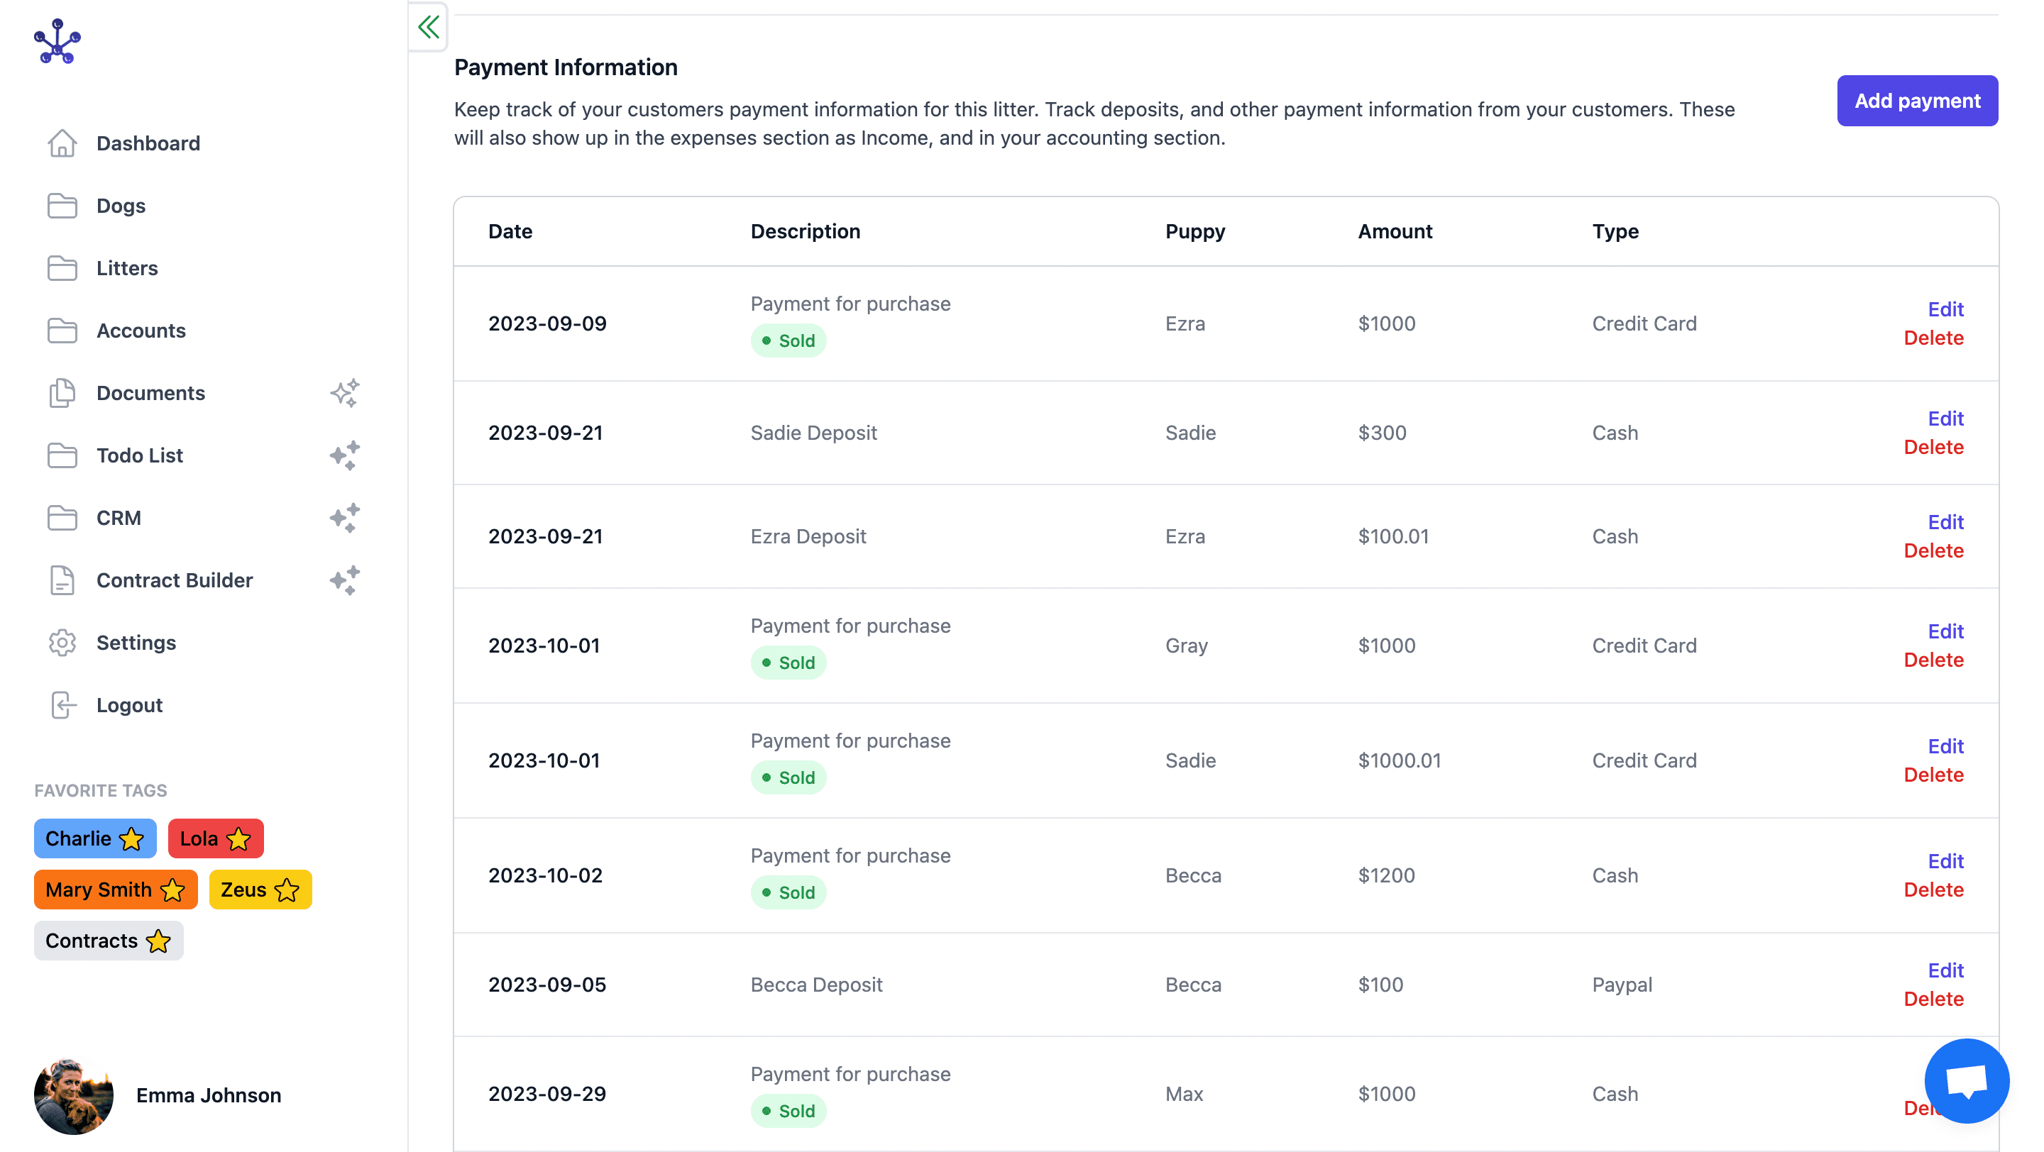2044x1152 pixels.
Task: Collapse the sidebar with the double chevron
Action: pyautogui.click(x=428, y=26)
